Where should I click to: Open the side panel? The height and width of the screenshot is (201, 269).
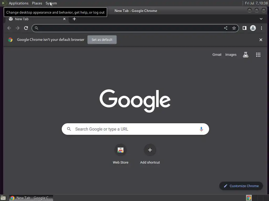(x=245, y=28)
